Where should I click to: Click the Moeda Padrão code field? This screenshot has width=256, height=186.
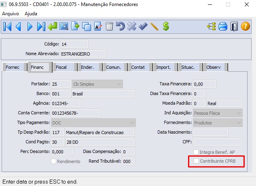(199, 103)
